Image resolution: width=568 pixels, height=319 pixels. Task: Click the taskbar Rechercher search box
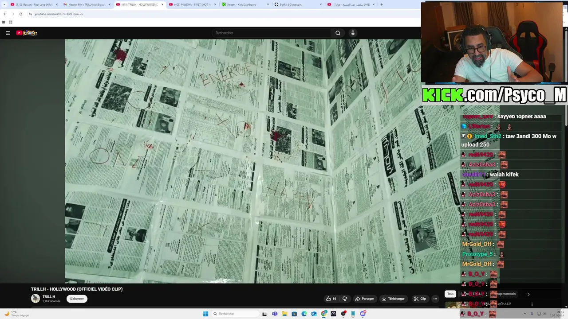click(235, 314)
